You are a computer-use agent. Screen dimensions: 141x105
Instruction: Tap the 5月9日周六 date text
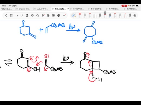(12, 6)
